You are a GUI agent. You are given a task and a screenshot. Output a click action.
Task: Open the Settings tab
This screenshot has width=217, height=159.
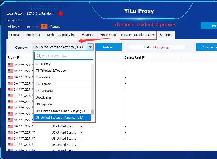tap(165, 35)
